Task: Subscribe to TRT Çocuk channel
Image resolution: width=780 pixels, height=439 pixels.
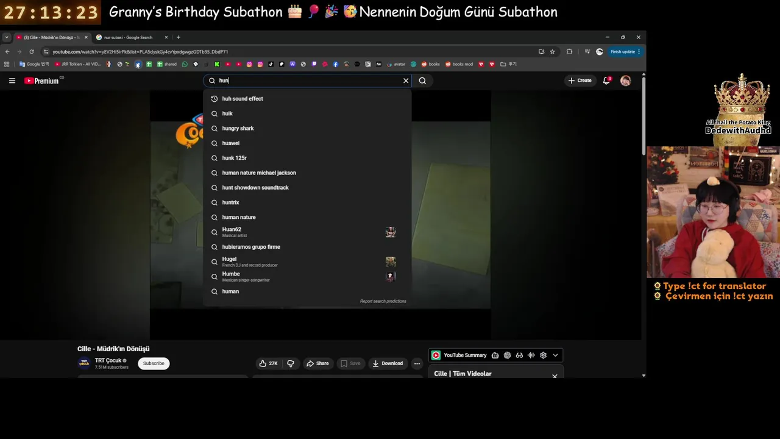Action: (x=154, y=363)
